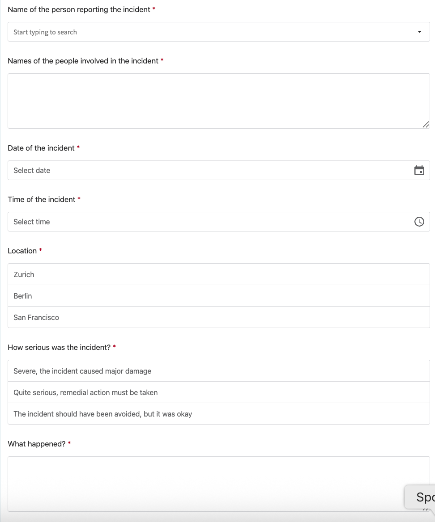Click the 'Date of the incident' label
Screen dimensions: 435x522
(41, 148)
